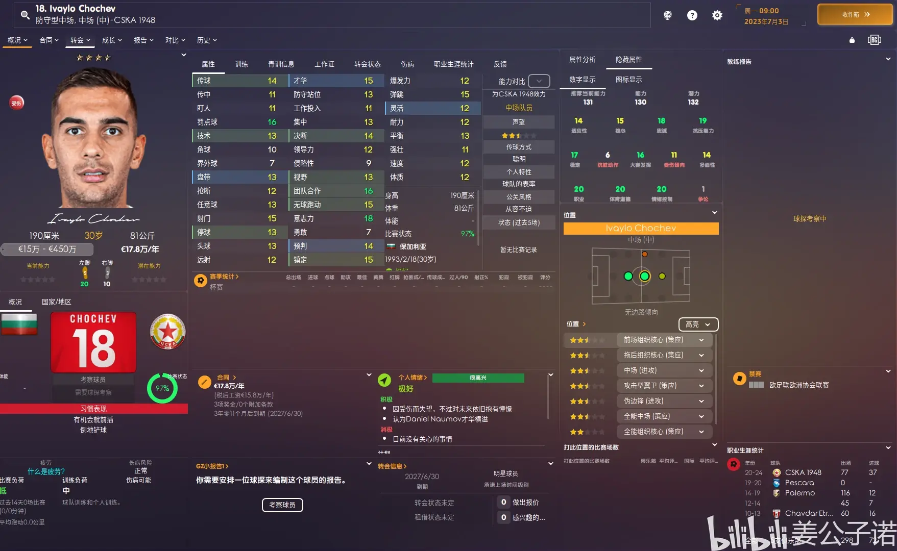Click the 97% match condition ring
This screenshot has height=551, width=897.
162,388
